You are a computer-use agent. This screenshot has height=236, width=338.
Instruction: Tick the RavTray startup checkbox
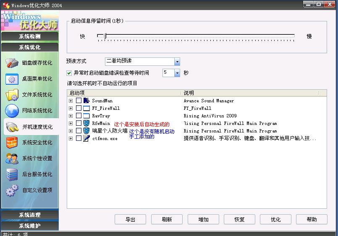click(x=79, y=116)
